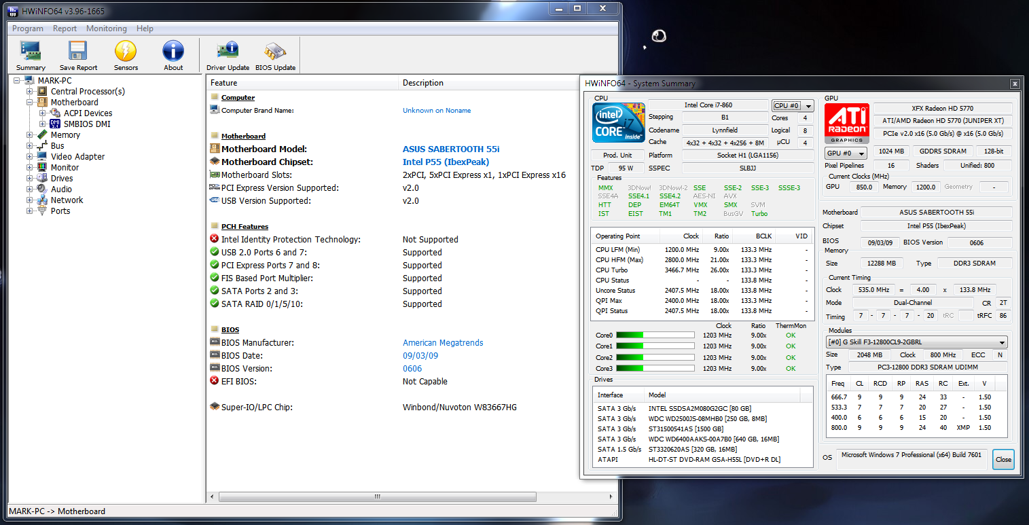Expand the ACPI Devices node
Viewport: 1029px width, 525px height.
43,113
